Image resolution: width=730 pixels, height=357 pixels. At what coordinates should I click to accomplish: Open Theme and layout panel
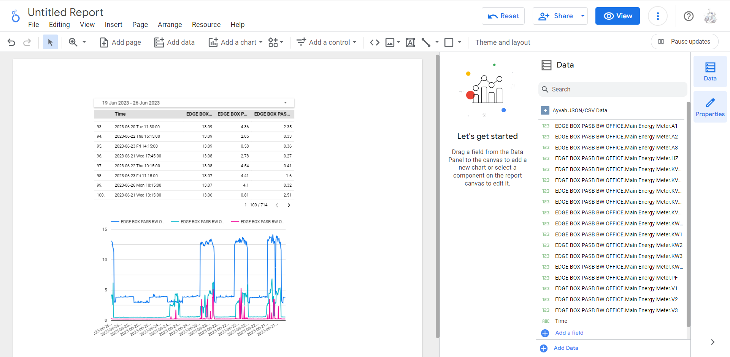(503, 42)
